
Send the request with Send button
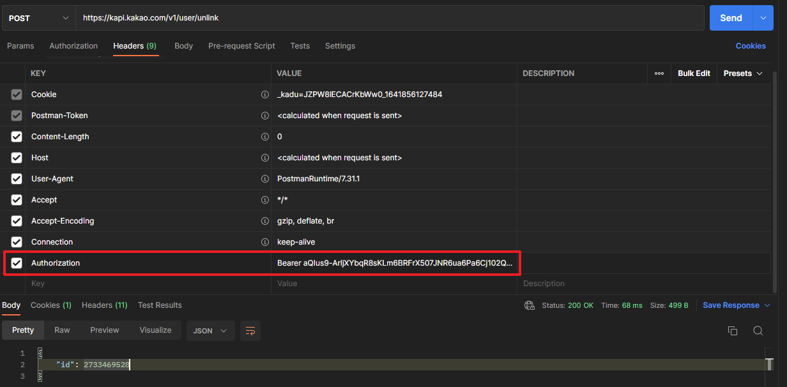(x=731, y=18)
